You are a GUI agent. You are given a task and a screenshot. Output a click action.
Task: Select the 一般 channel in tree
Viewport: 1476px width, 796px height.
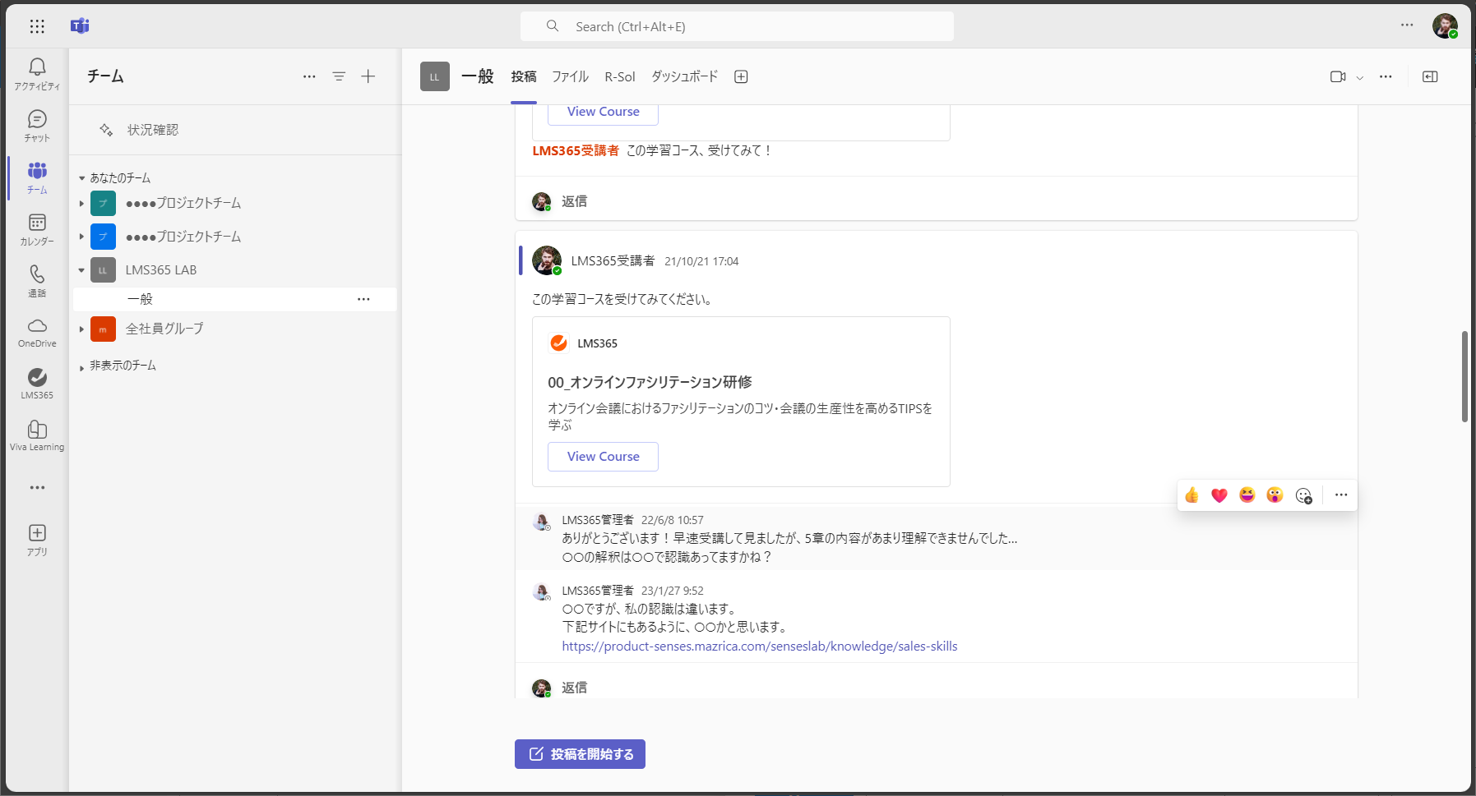235,299
